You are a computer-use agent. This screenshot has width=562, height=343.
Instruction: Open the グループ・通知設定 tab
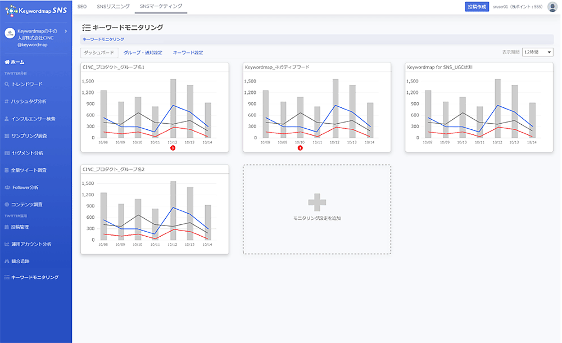142,52
